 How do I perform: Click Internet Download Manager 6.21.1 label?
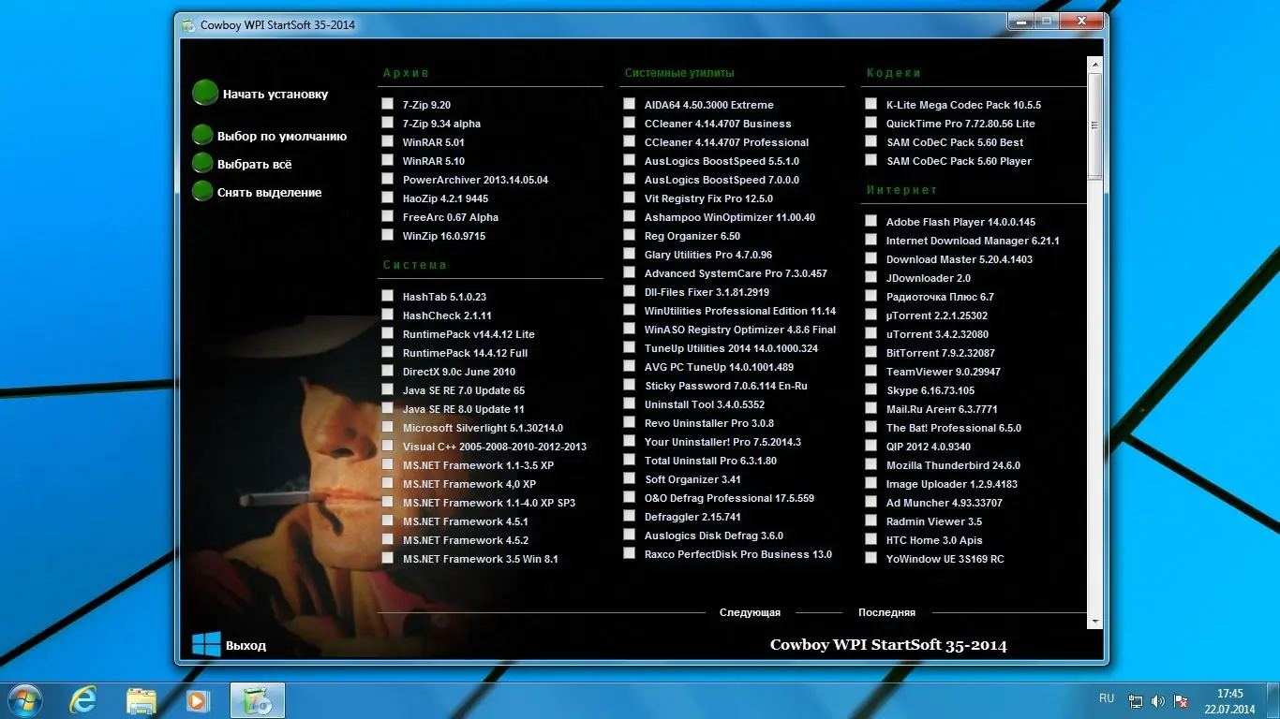973,241
